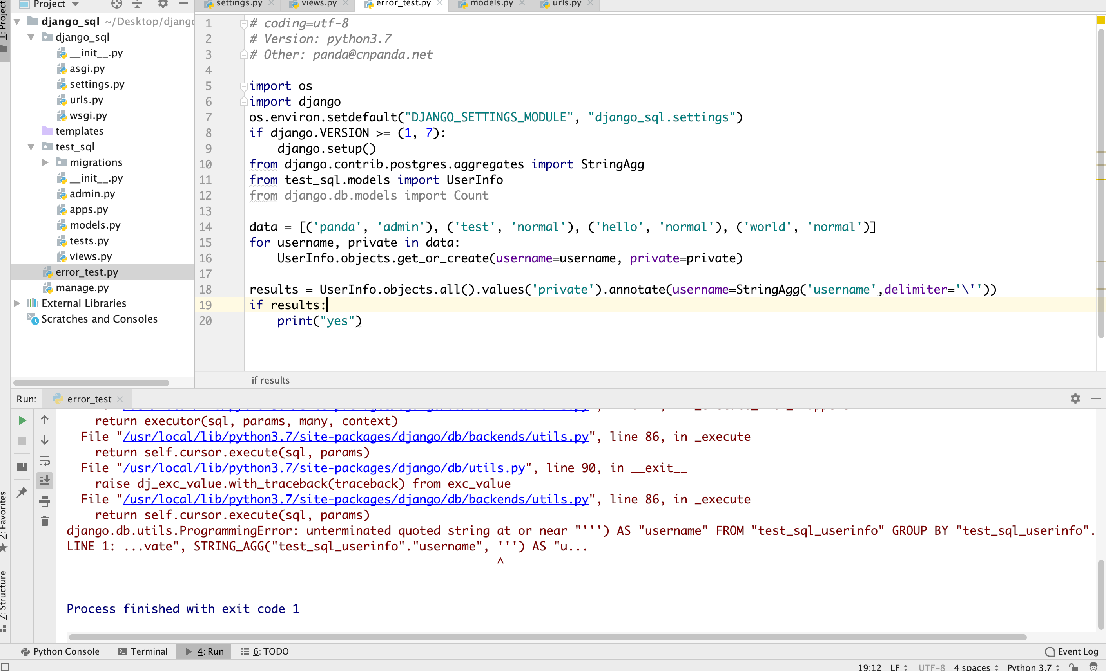Viewport: 1106px width, 671px height.
Task: Open the first backends/utils.py line 86 traceback link
Action: (x=355, y=437)
